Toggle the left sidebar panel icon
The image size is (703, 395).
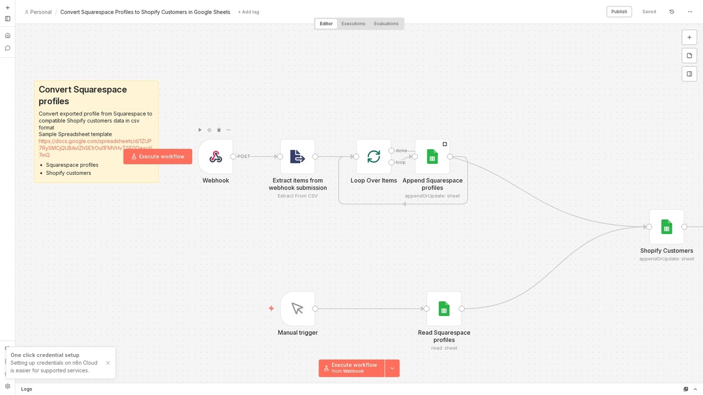tap(8, 19)
